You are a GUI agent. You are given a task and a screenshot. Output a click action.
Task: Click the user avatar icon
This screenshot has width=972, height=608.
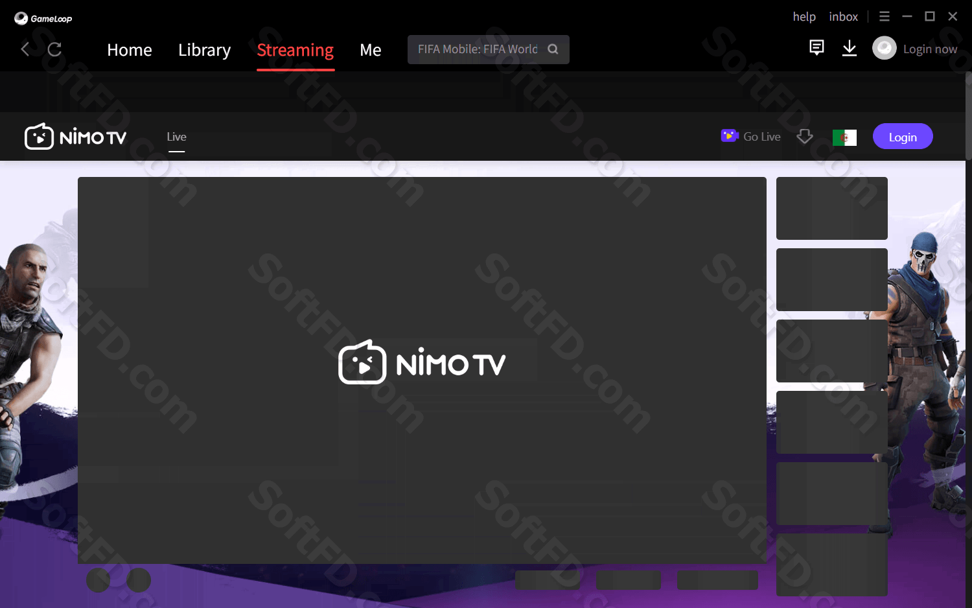[885, 48]
